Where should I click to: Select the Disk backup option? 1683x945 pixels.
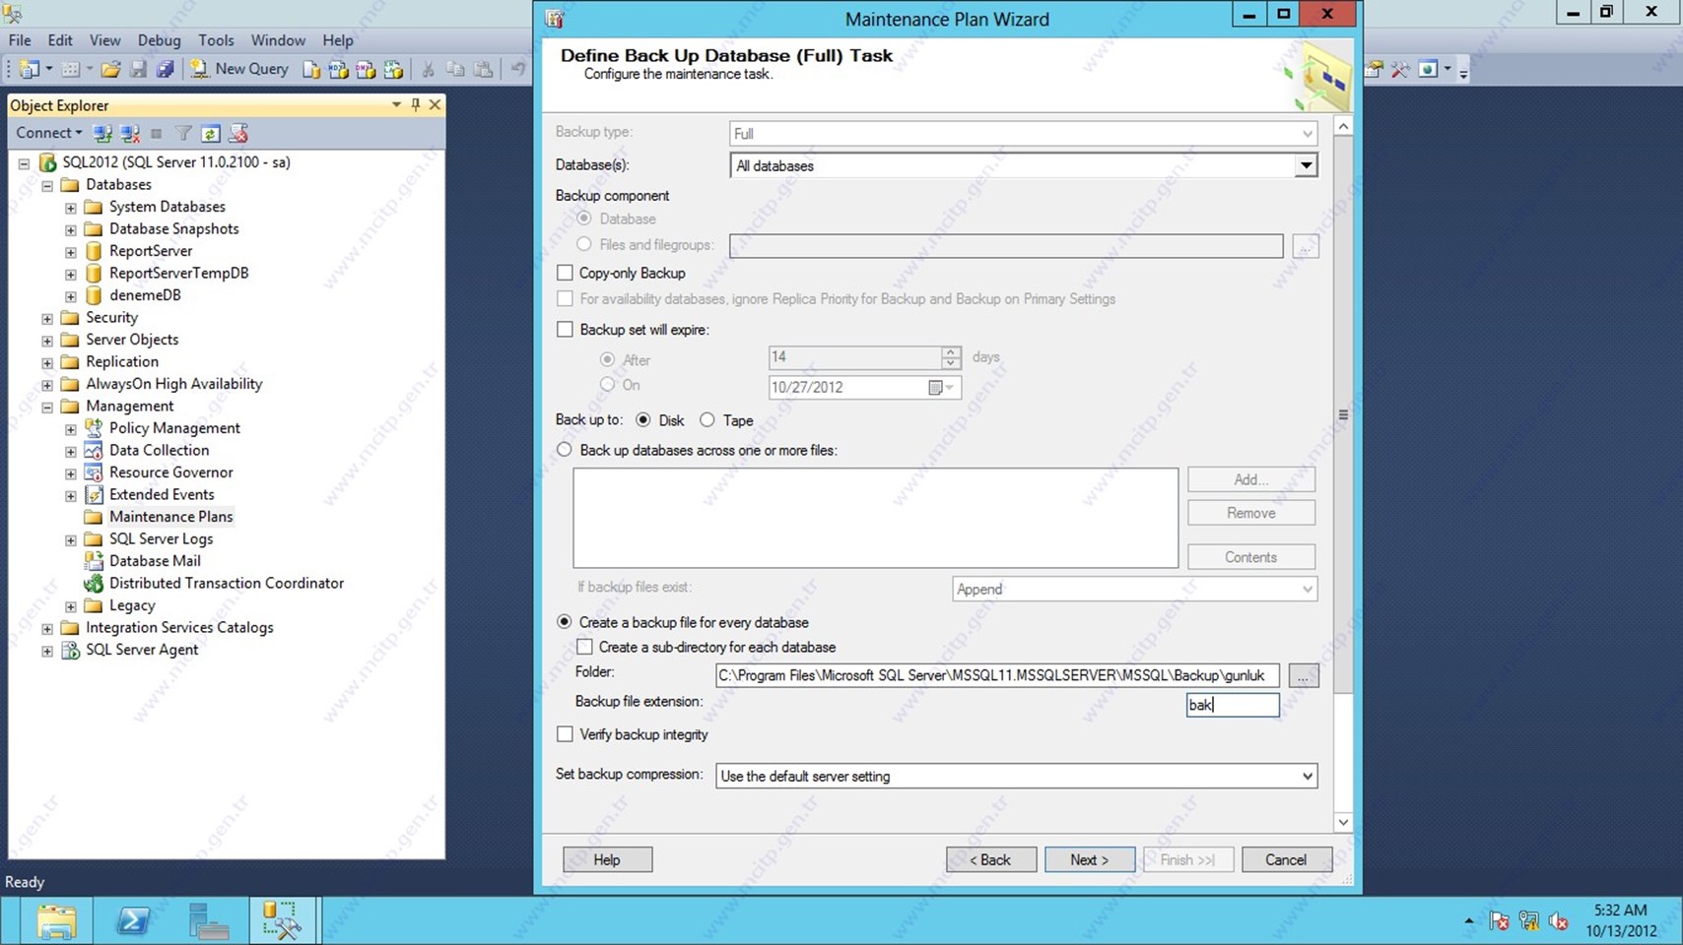click(x=643, y=420)
